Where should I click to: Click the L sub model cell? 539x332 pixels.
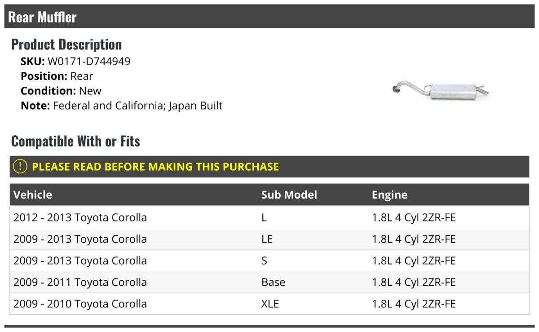[x=264, y=218]
